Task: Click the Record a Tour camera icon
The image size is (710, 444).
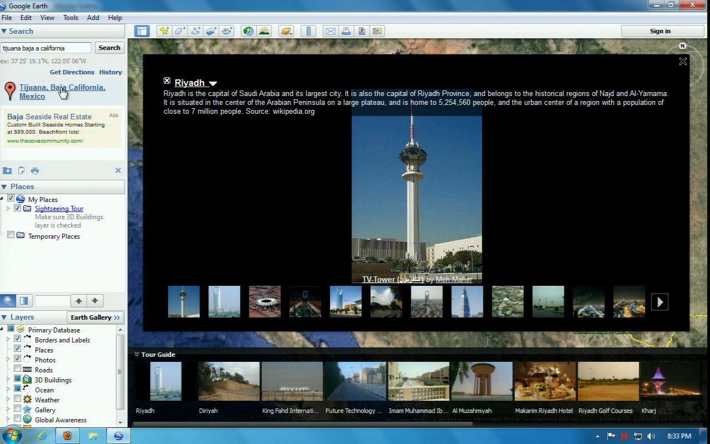Action: (x=227, y=31)
